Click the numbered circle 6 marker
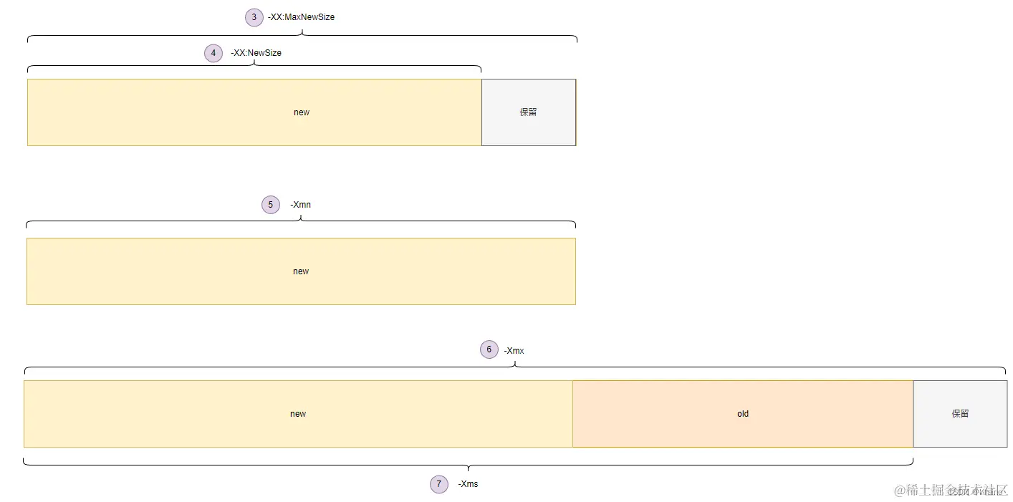The width and height of the screenshot is (1013, 502). 489,350
